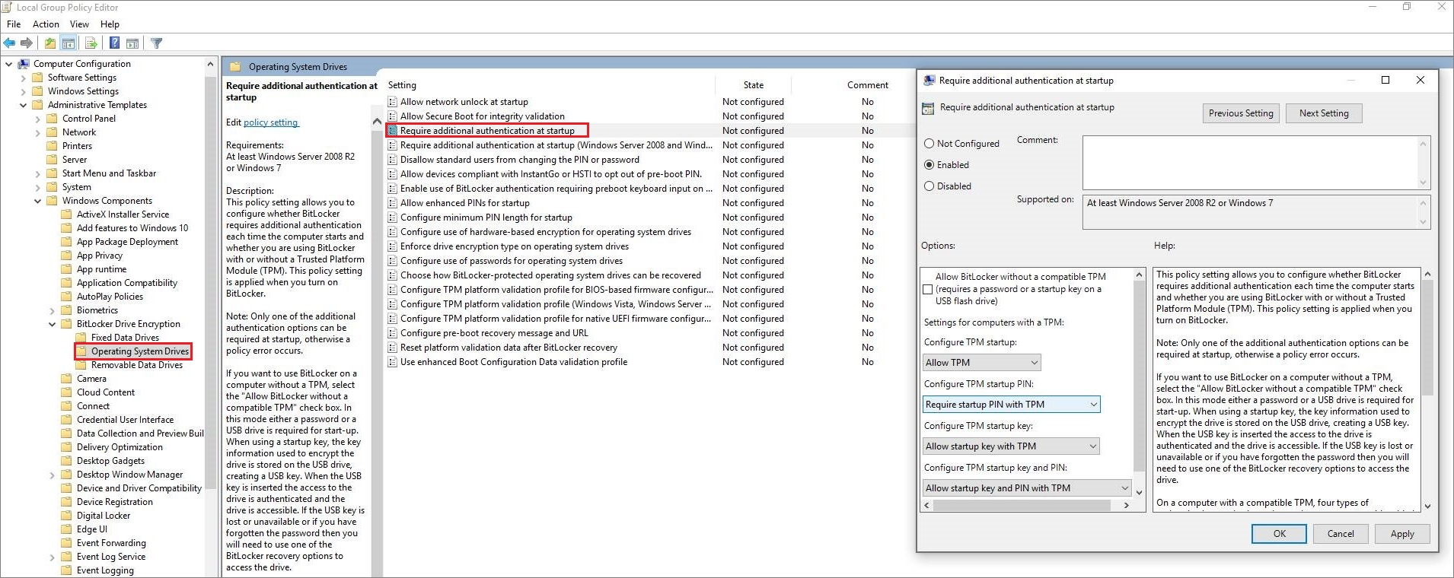The height and width of the screenshot is (578, 1454).
Task: Open the Configure TPM startup PIN dropdown
Action: (x=1011, y=405)
